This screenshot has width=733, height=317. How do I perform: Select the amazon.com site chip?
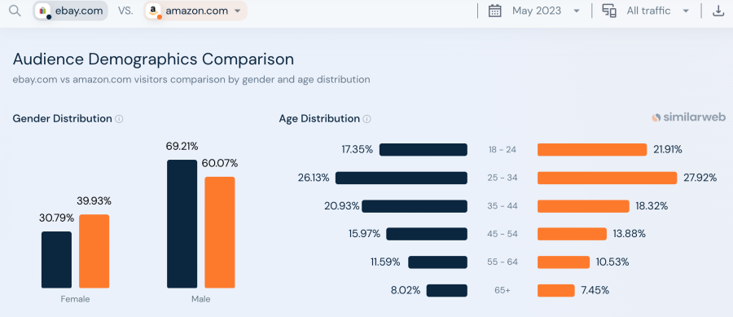click(195, 11)
